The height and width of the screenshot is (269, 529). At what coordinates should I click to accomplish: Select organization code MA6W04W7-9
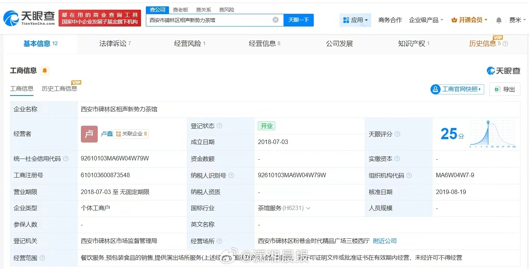click(x=455, y=175)
